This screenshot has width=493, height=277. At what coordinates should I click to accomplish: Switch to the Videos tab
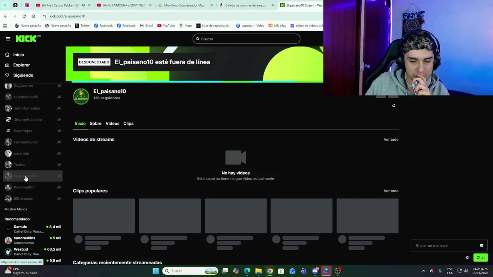tap(112, 123)
